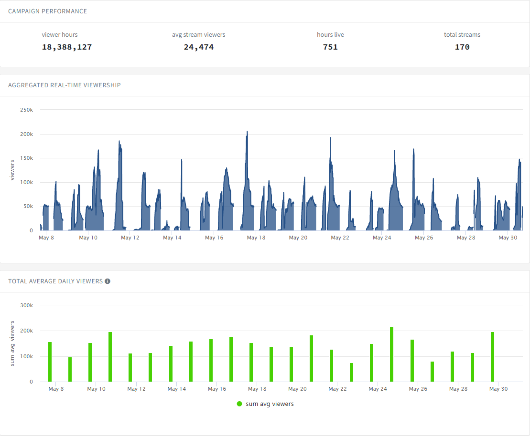Click the May 16 date label under the bar chart
Viewport: 530px width, 436px height.
pos(217,389)
